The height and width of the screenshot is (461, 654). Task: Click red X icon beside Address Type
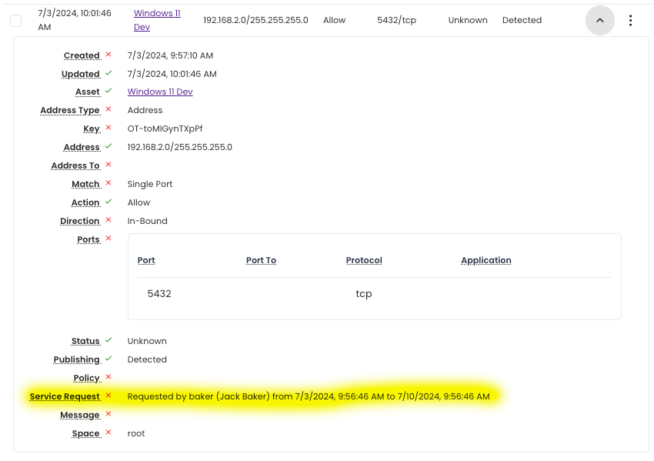coord(108,109)
